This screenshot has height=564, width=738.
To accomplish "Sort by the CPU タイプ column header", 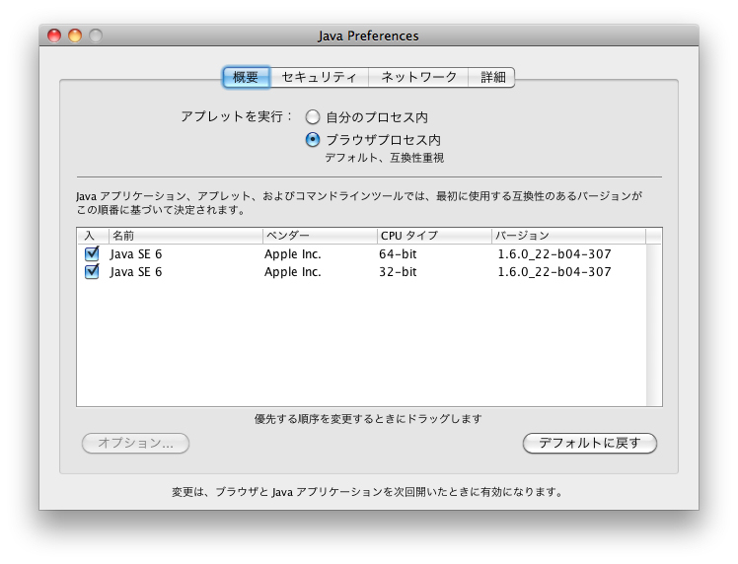I will tap(433, 236).
